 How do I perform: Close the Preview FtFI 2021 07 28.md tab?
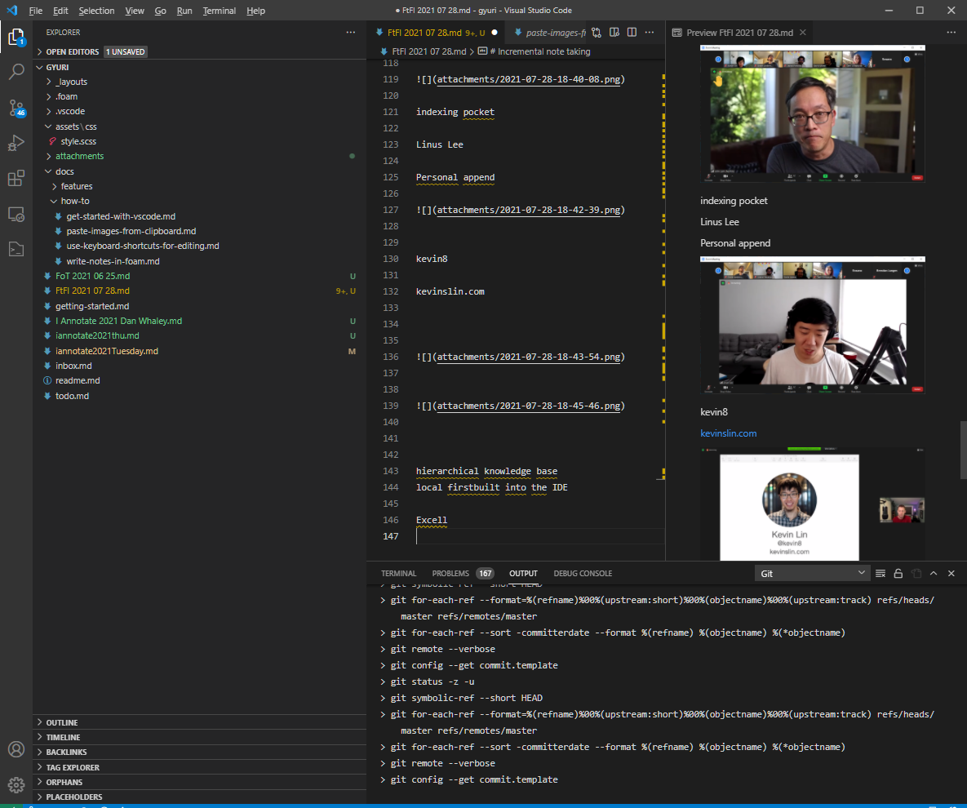tap(803, 33)
